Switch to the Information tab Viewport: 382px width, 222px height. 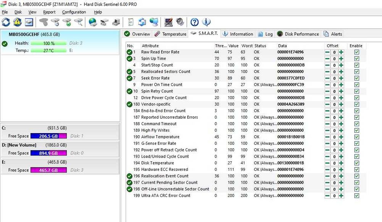tap(238, 34)
